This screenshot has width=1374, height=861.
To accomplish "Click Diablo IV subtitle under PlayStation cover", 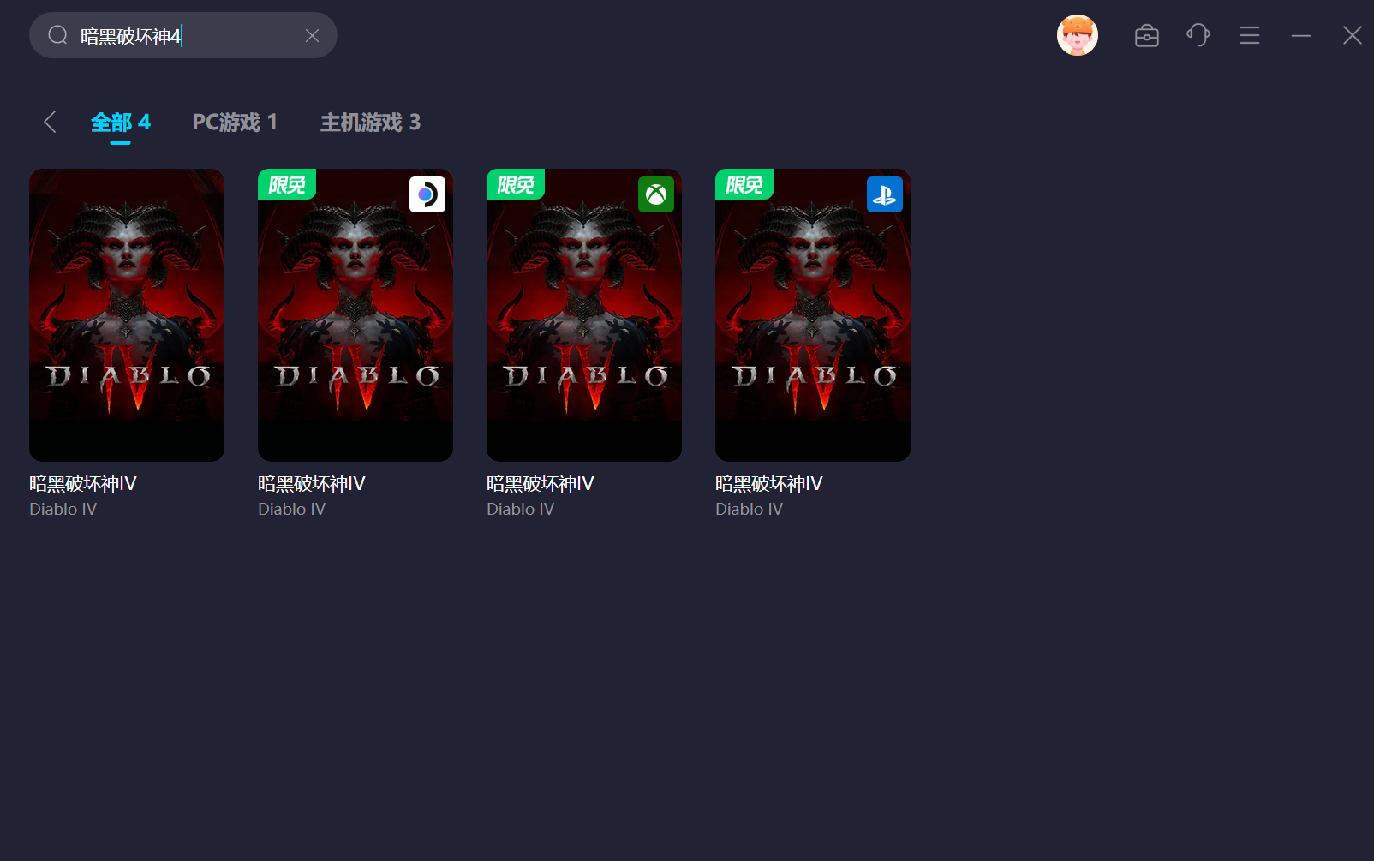I will pos(749,509).
